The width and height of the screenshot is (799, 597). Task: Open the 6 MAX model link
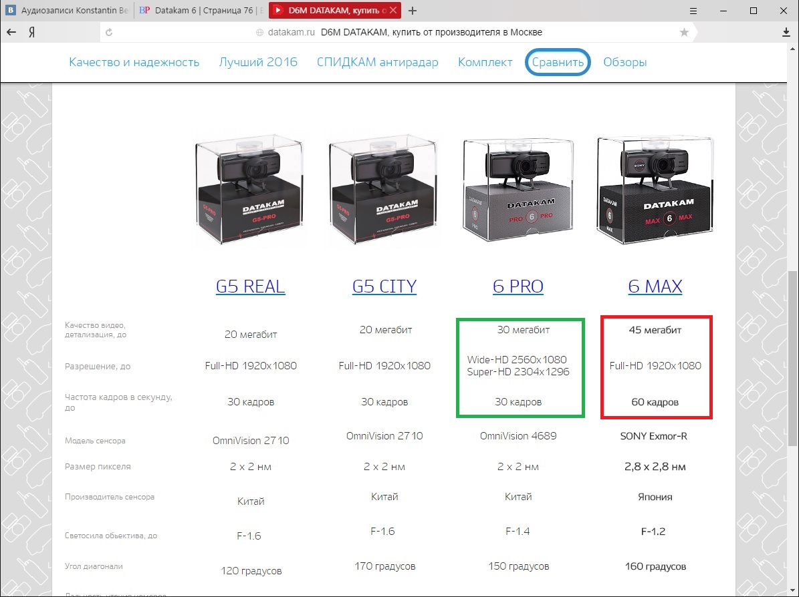[655, 286]
